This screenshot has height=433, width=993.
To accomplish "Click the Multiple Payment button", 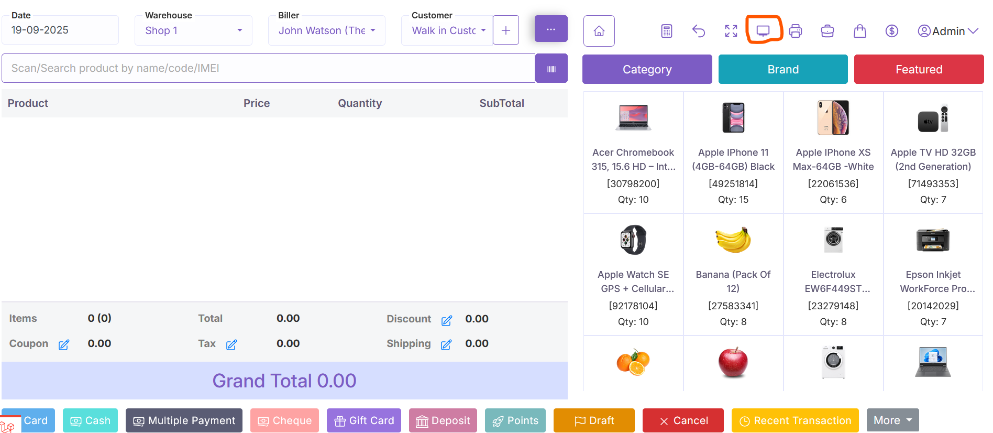I will (x=184, y=420).
